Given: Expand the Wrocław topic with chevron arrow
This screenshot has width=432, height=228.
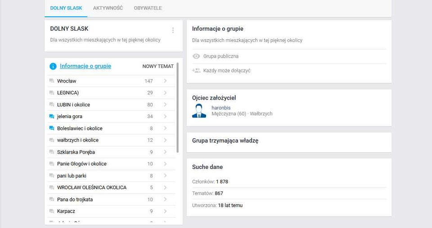Looking at the screenshot, I should click(x=165, y=81).
